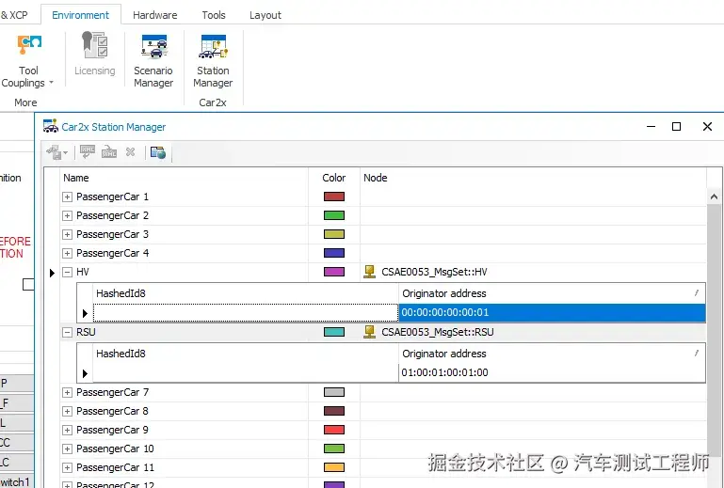Click the Car2x Station Manager title icon
This screenshot has width=724, height=488.
point(50,126)
